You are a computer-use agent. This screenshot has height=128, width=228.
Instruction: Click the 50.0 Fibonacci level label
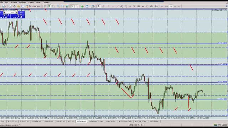(x=222, y=82)
